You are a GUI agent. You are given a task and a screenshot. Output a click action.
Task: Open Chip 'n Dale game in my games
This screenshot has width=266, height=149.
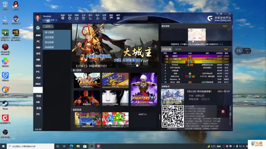[88, 120]
